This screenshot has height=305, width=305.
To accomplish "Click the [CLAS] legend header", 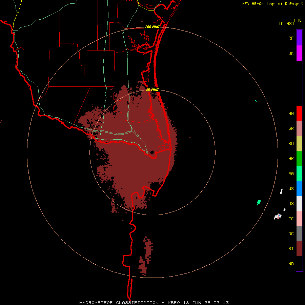I will click(286, 23).
